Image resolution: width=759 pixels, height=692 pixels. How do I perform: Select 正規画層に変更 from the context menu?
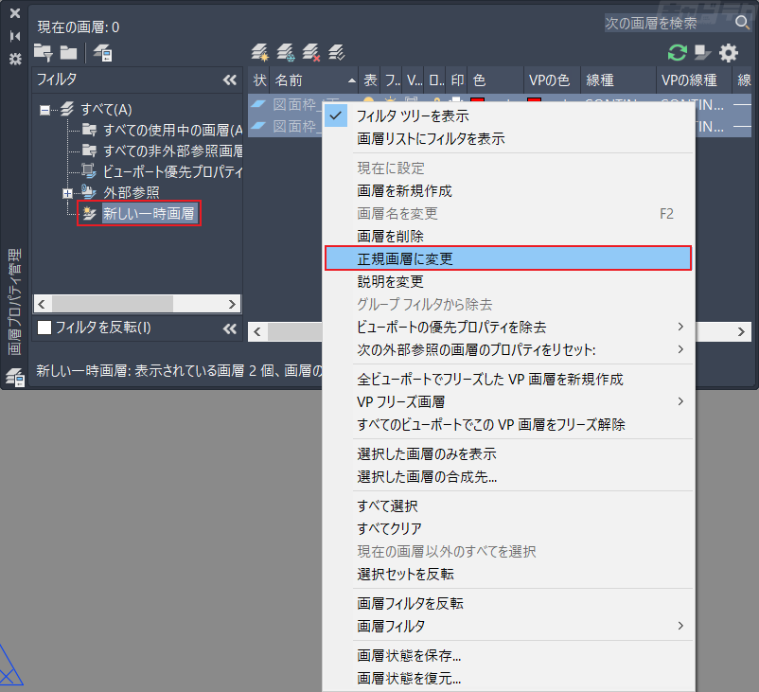click(426, 257)
